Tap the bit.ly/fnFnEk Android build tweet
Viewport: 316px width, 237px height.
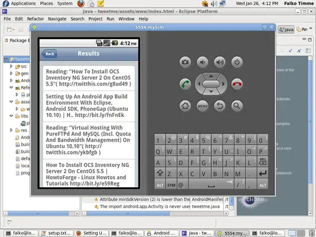[89, 106]
